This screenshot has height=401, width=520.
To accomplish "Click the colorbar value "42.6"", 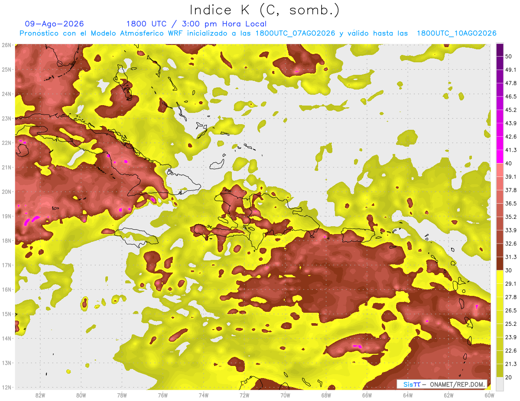I will click(x=511, y=137).
